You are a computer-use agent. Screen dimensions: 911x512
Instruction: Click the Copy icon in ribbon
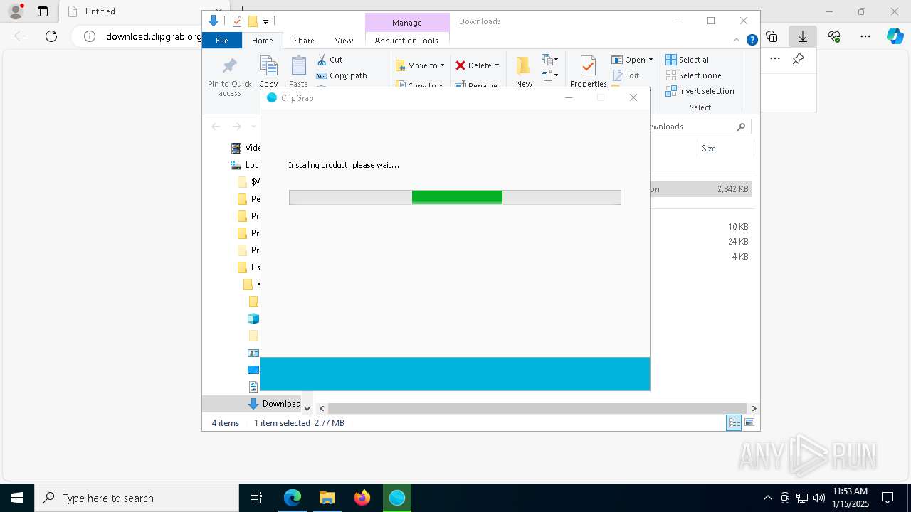pos(268,66)
